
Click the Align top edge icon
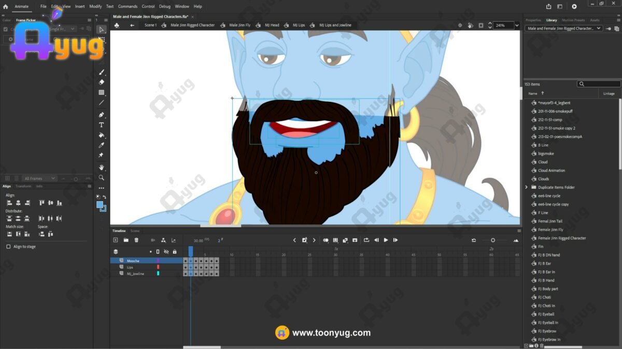coord(42,203)
